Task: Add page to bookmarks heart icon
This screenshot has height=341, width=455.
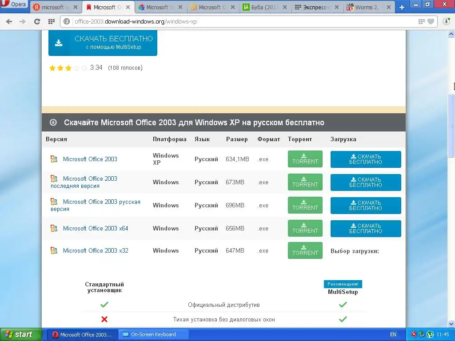Action: coord(431,21)
